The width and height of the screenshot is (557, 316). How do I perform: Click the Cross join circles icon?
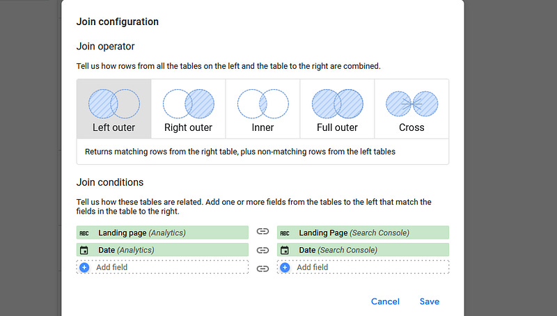pyautogui.click(x=411, y=104)
